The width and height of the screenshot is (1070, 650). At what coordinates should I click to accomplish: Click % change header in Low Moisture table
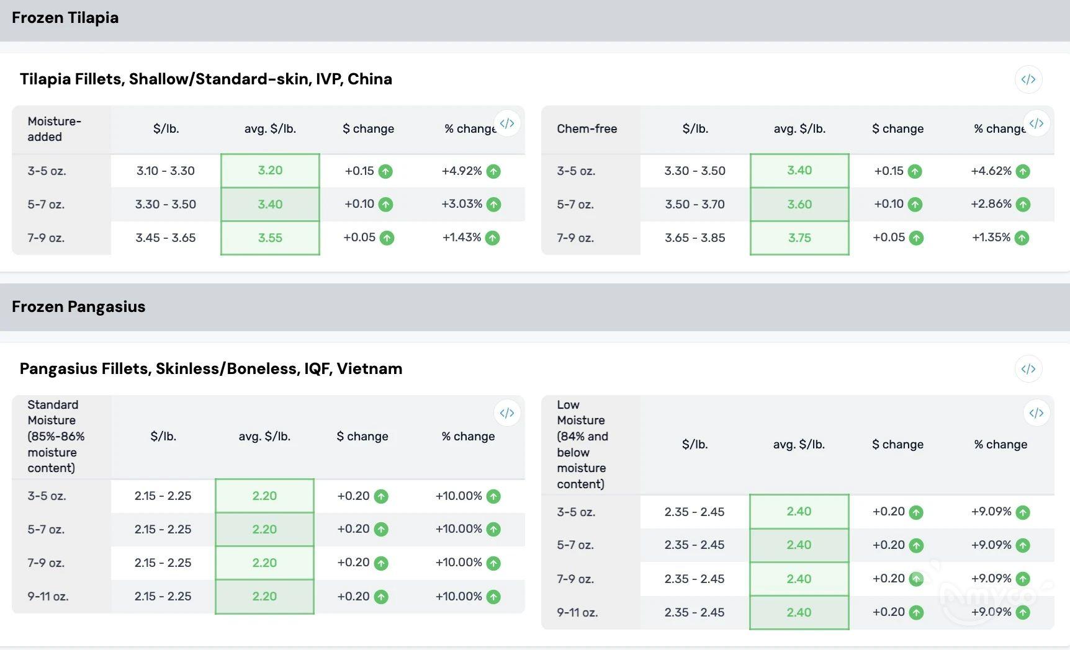click(x=1000, y=445)
